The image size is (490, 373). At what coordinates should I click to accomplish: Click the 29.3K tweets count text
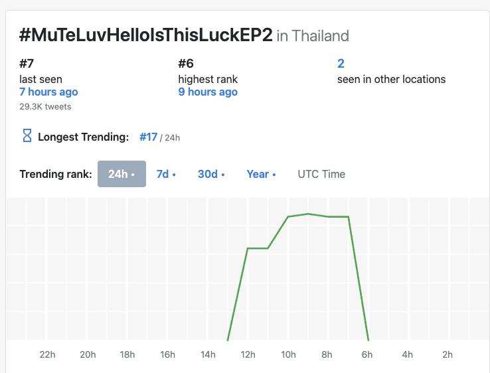45,106
